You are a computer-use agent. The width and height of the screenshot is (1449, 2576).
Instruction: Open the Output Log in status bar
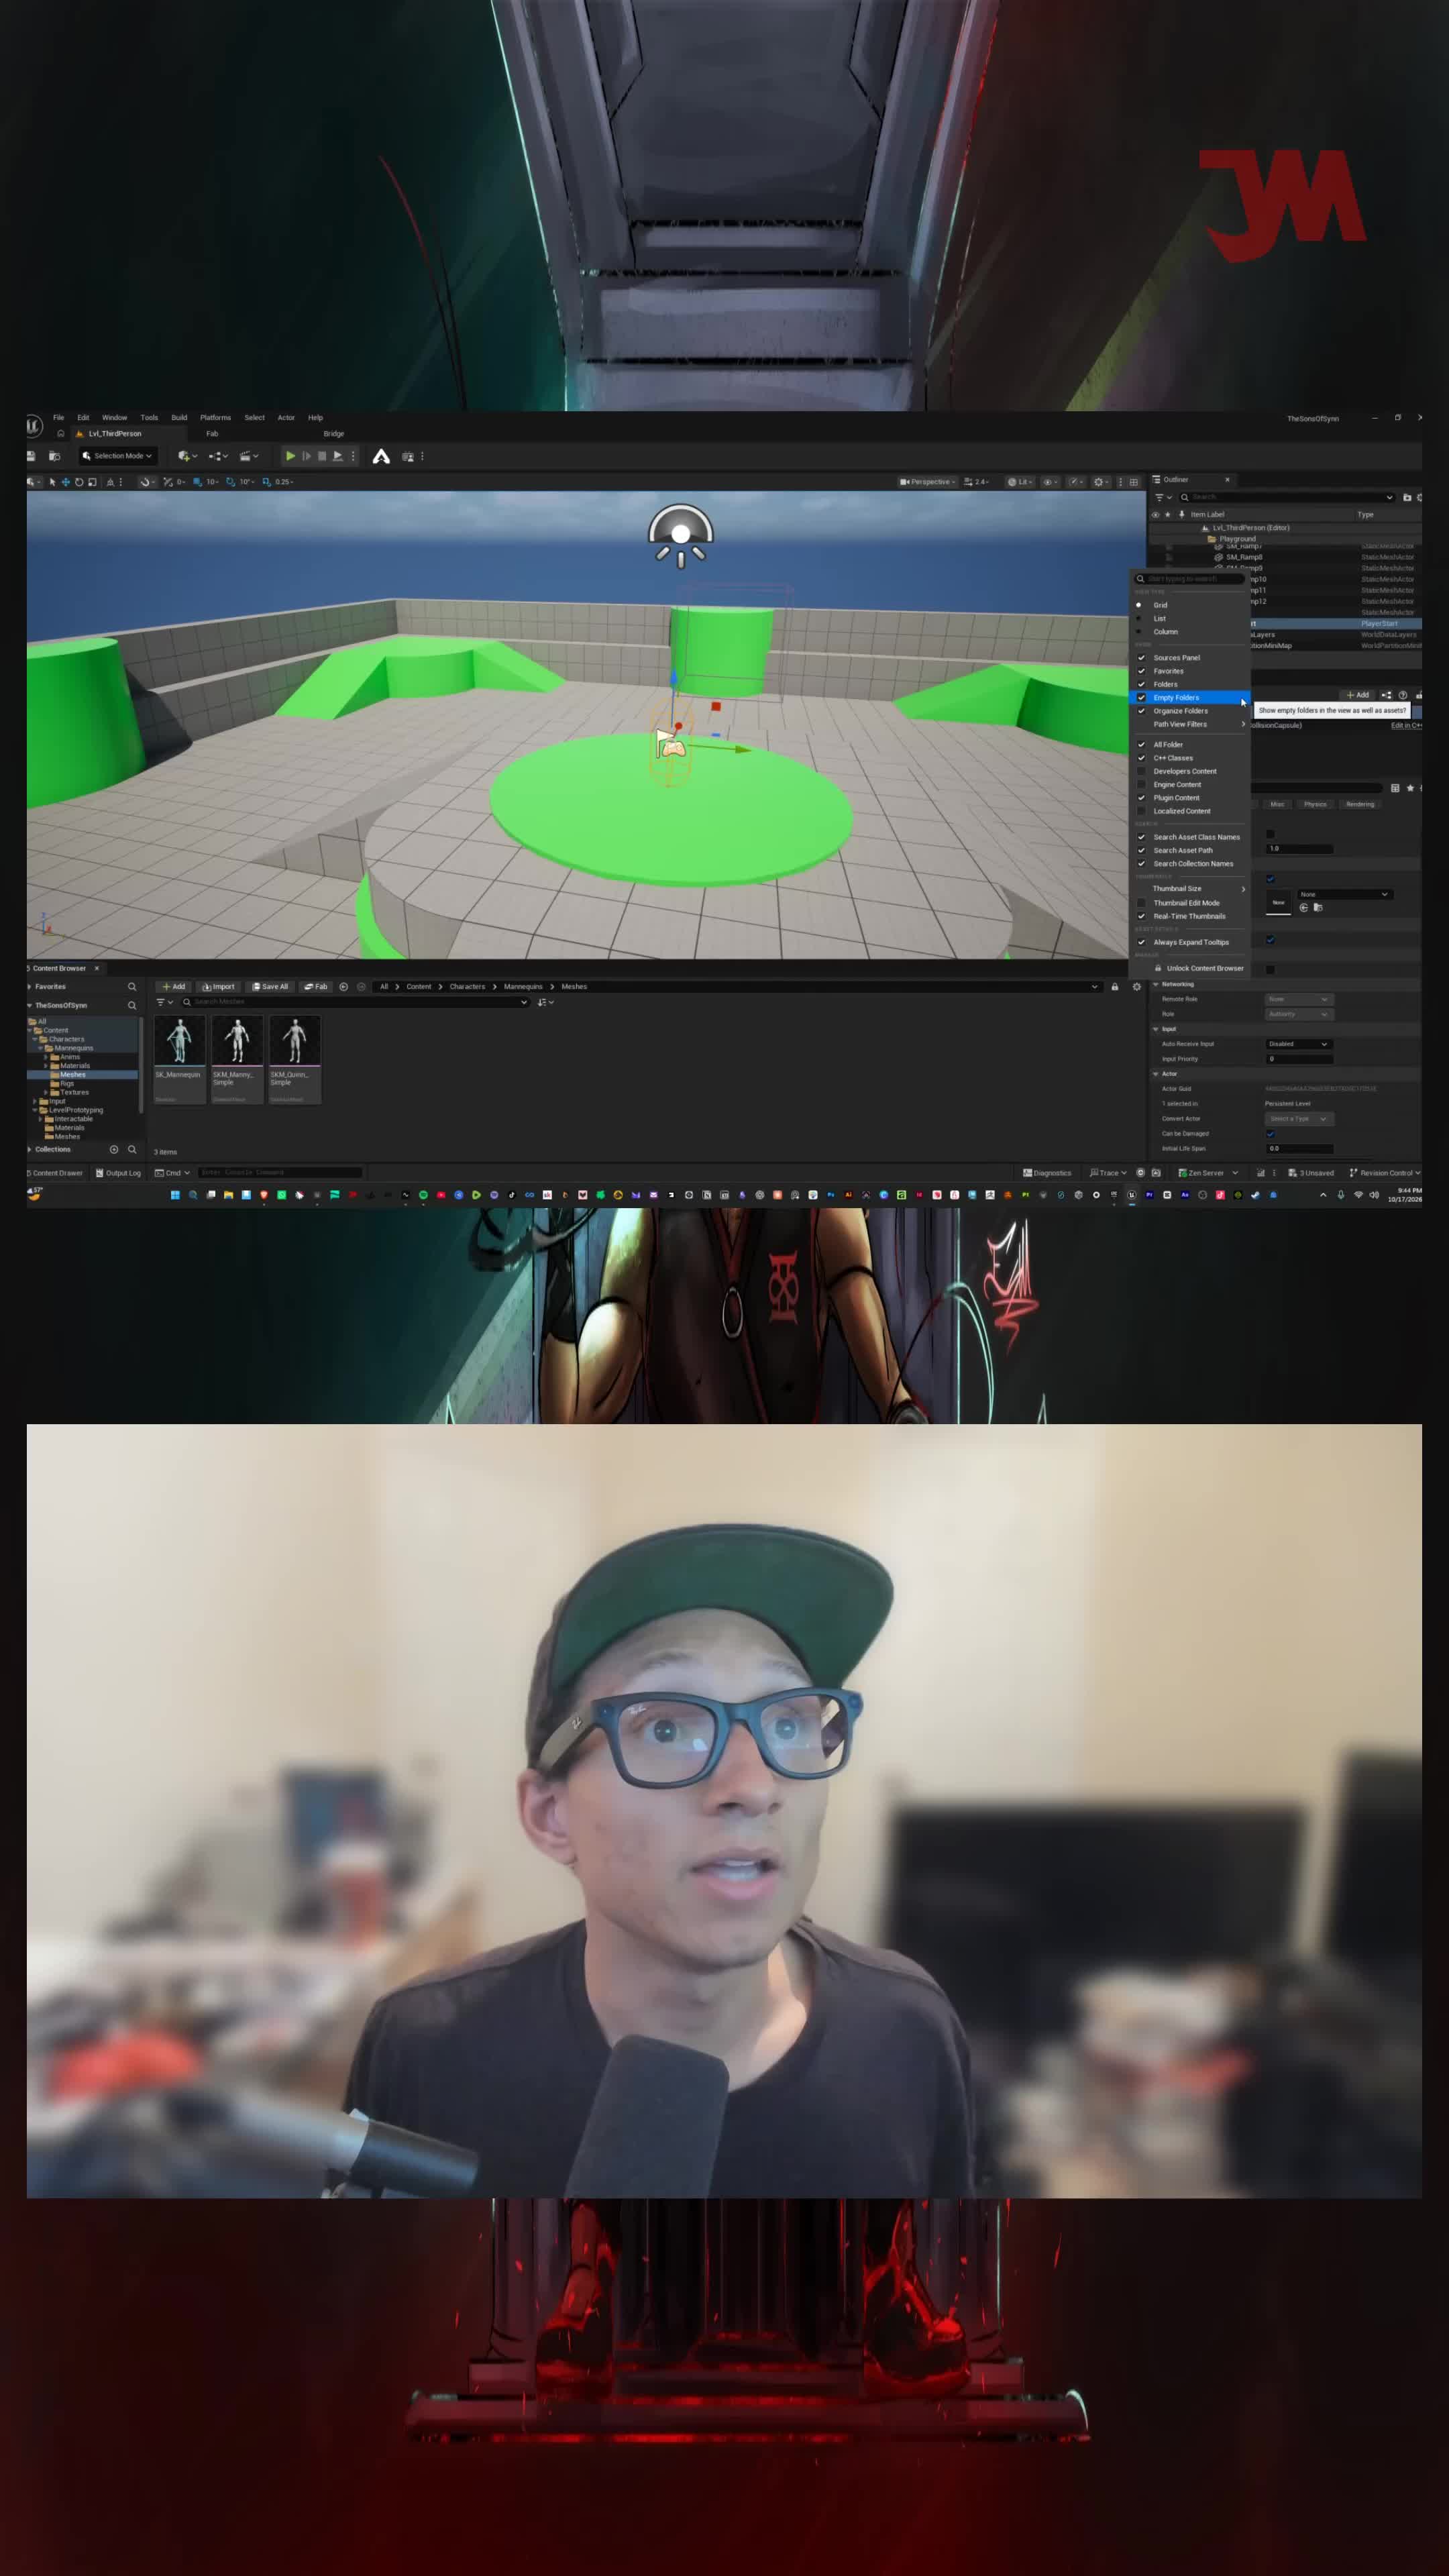click(x=118, y=1173)
